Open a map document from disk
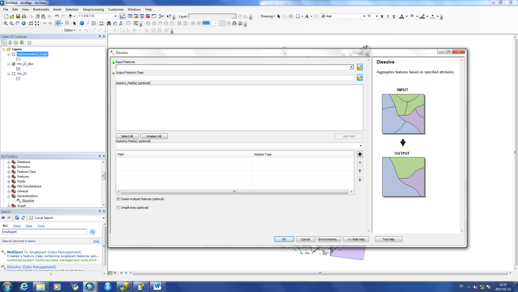The image size is (518, 292). pos(12,16)
